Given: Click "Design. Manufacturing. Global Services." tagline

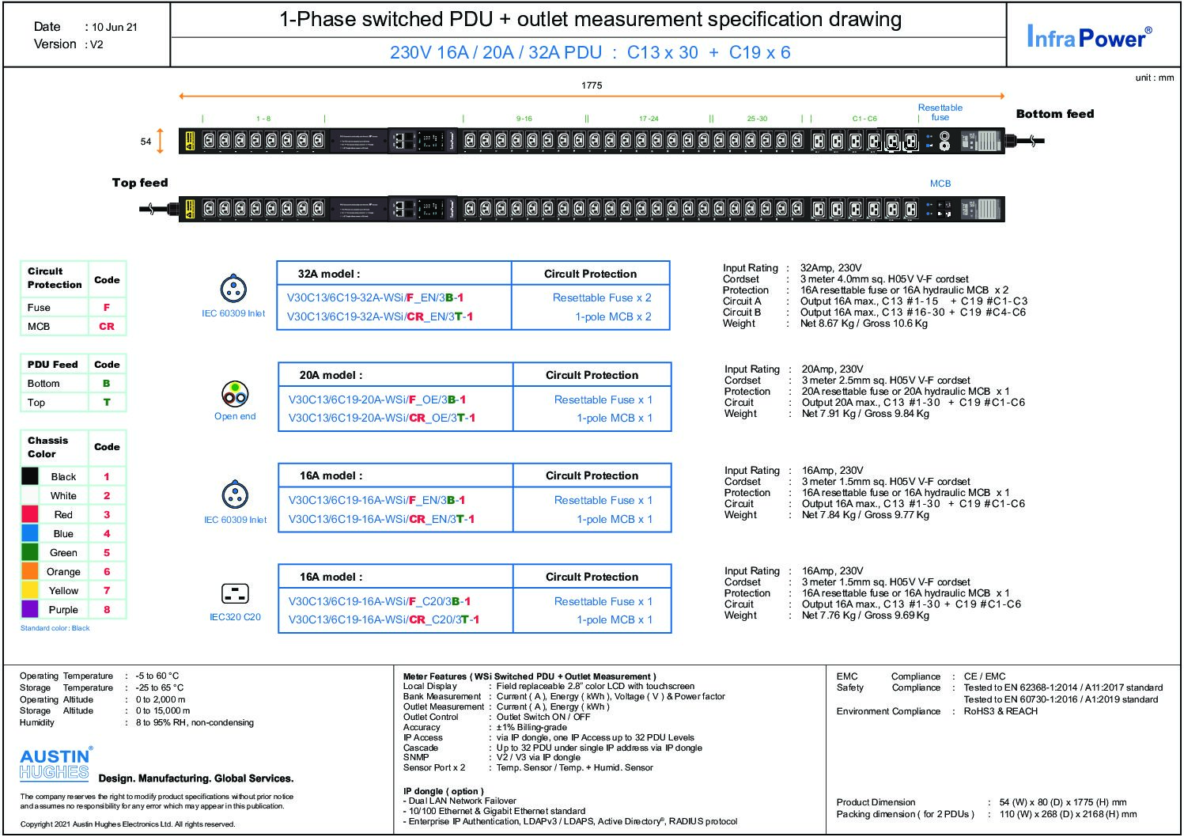Looking at the screenshot, I should (x=196, y=778).
